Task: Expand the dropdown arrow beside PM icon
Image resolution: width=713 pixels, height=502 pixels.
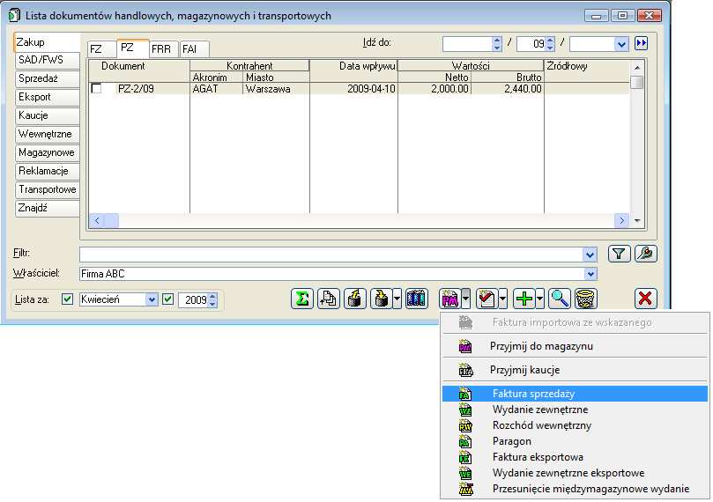Action: coord(466,299)
